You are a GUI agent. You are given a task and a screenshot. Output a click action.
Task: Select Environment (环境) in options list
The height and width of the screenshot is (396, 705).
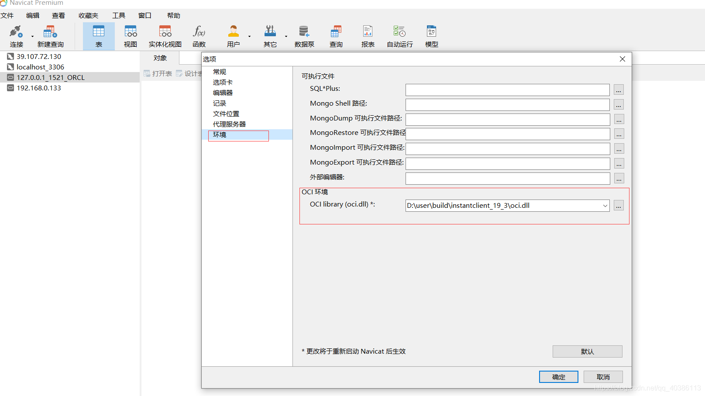pyautogui.click(x=247, y=134)
